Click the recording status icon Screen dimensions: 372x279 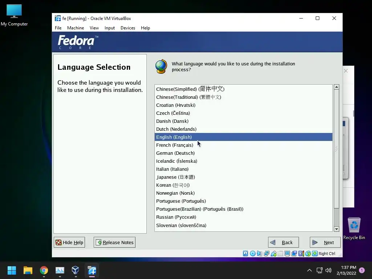pos(294,254)
